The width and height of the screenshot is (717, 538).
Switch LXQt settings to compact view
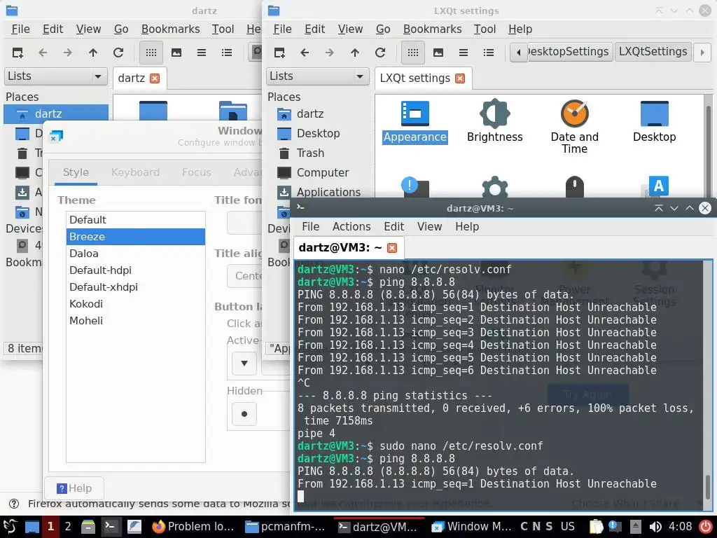tap(464, 53)
